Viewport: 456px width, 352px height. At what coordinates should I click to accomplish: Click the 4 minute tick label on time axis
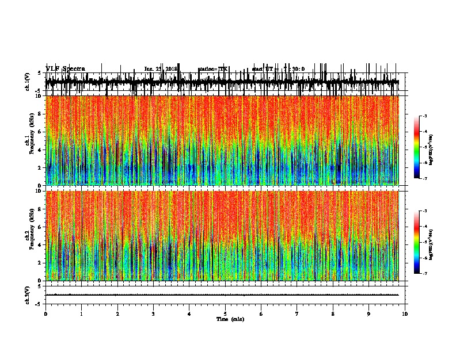(189, 314)
